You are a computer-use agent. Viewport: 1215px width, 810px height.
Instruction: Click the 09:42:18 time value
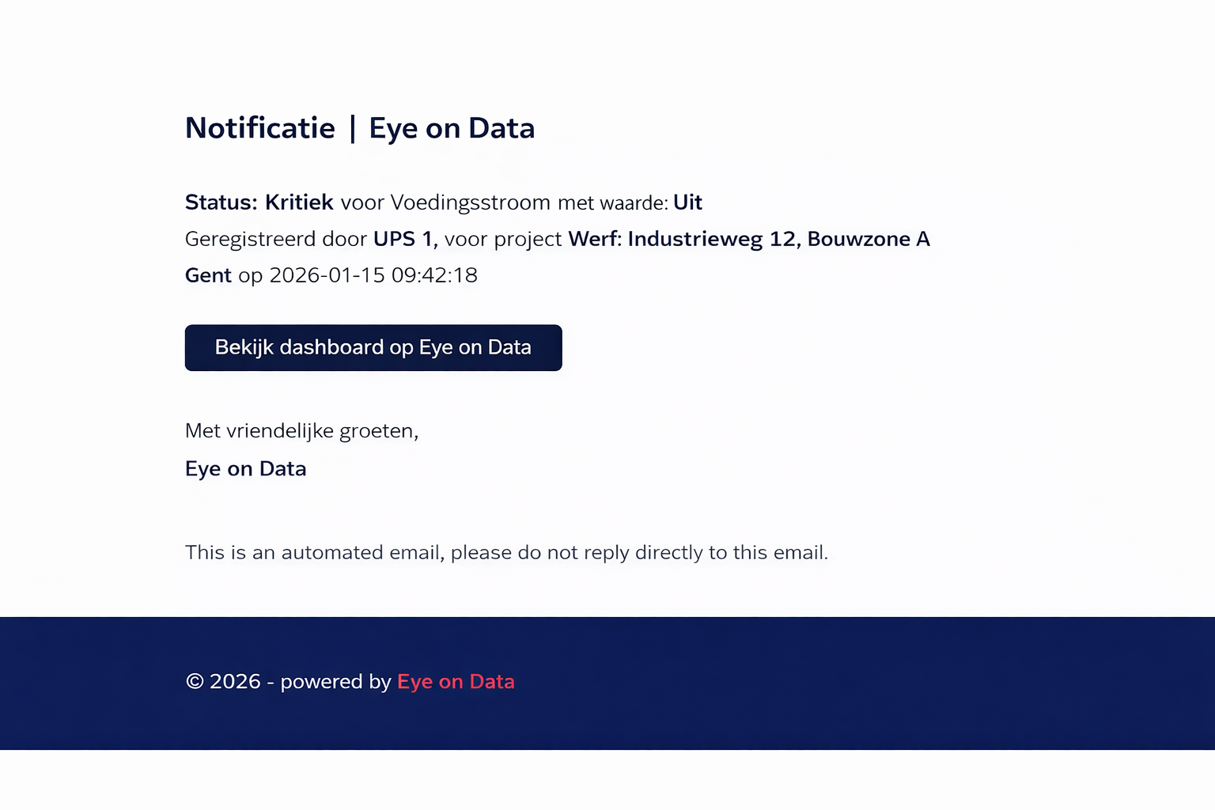pyautogui.click(x=434, y=275)
